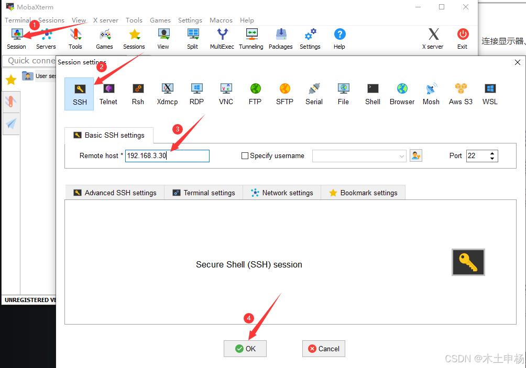Start the X server icon

(x=433, y=39)
